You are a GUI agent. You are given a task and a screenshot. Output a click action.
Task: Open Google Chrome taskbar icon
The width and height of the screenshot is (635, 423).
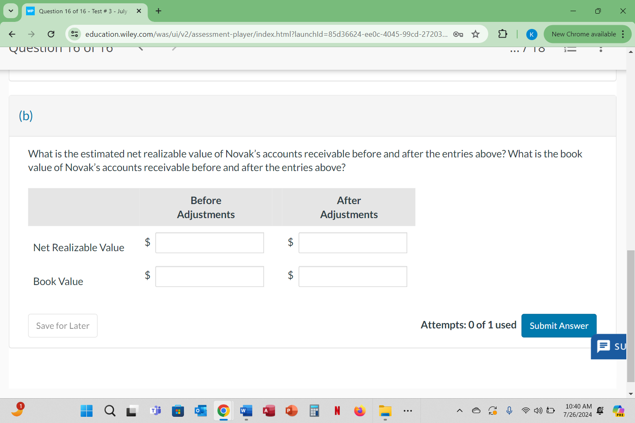coord(223,411)
